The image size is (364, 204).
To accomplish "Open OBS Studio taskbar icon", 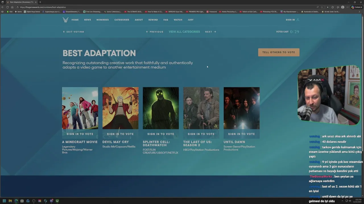I will point(34,201).
